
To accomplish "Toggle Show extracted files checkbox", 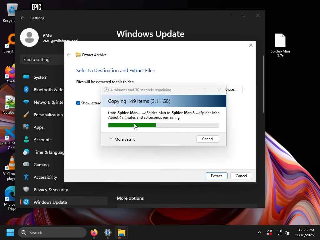I will pos(78,103).
